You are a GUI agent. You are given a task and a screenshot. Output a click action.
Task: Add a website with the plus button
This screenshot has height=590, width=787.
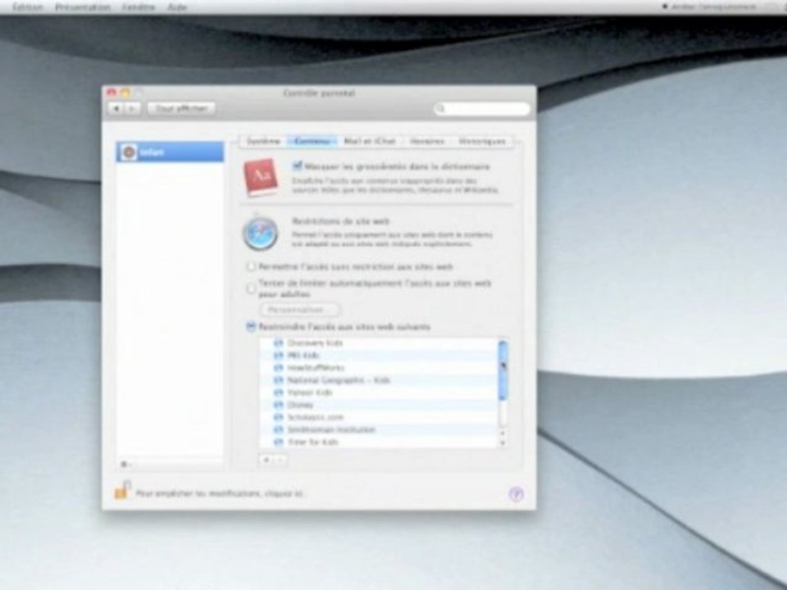point(266,460)
